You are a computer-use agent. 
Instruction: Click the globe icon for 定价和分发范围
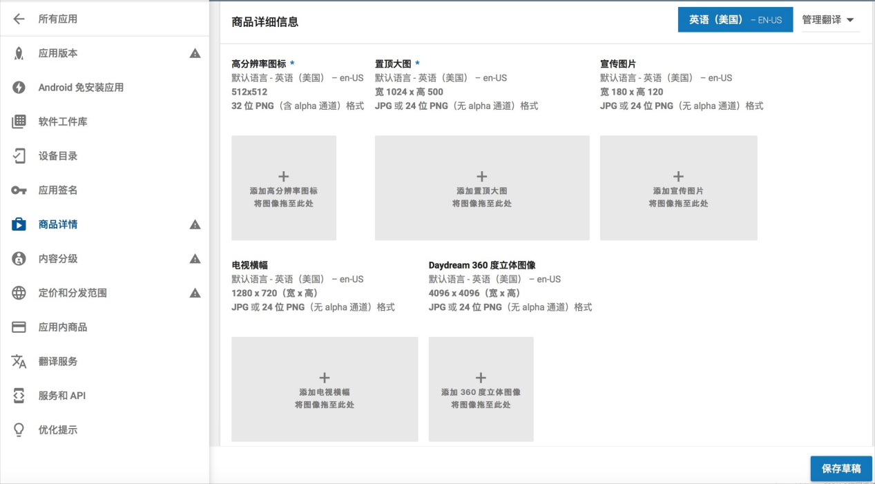pyautogui.click(x=19, y=293)
